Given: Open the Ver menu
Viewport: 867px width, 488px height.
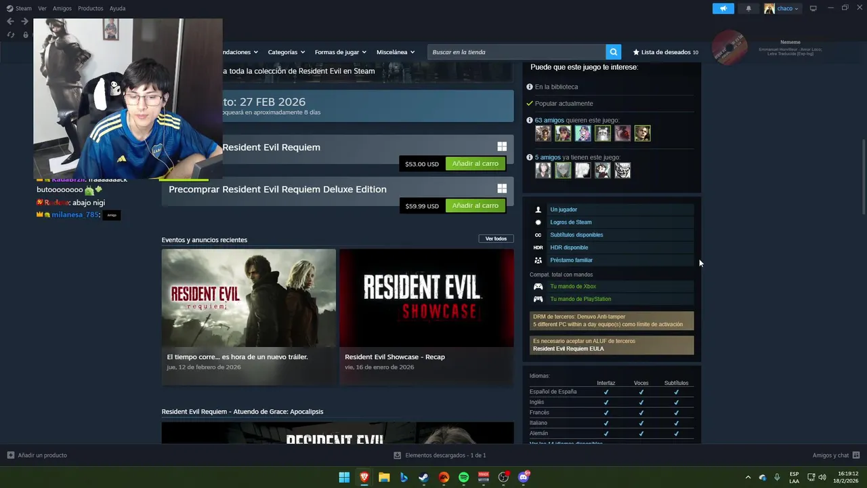Looking at the screenshot, I should (42, 8).
